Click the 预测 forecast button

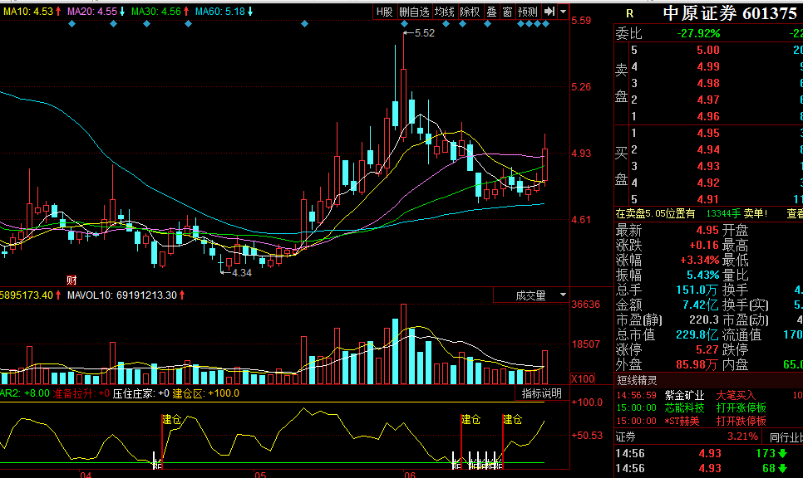[x=528, y=12]
